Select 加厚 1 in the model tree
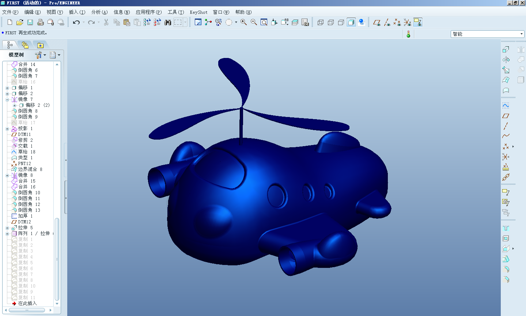The width and height of the screenshot is (526, 316). point(25,216)
